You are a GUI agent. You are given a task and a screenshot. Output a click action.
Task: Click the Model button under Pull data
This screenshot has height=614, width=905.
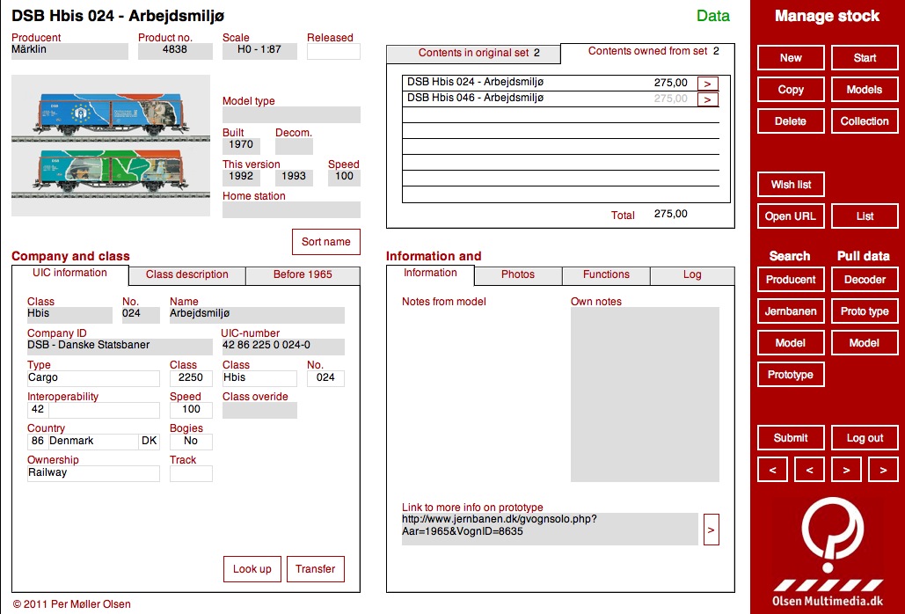[865, 343]
